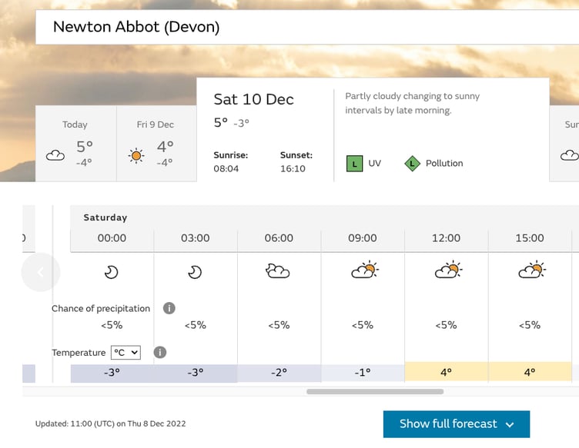This screenshot has width=579, height=448.
Task: Click the green Pollution diamond icon
Action: coord(413,164)
